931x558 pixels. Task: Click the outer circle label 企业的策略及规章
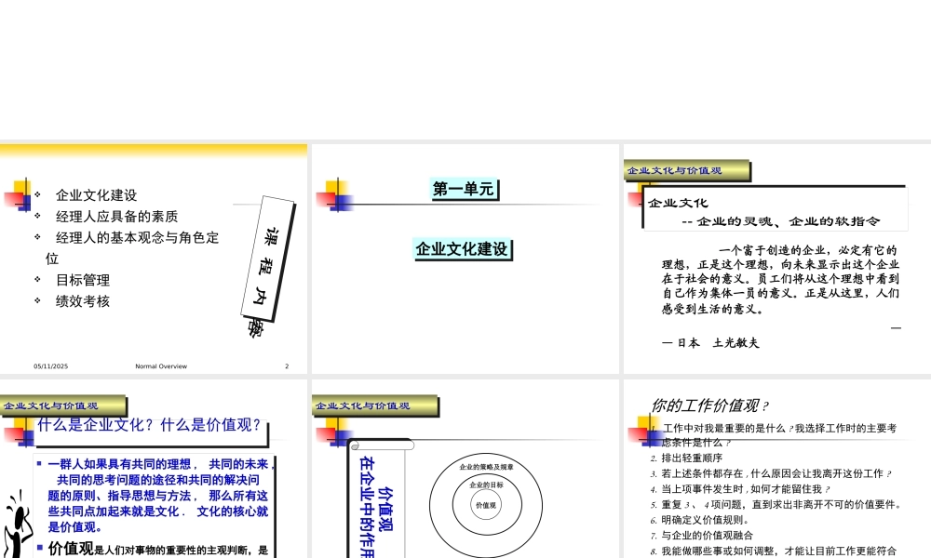(x=486, y=467)
